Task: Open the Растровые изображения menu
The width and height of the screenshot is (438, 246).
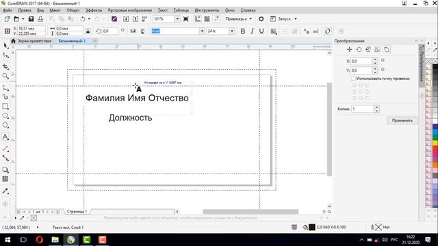Action: (x=130, y=10)
